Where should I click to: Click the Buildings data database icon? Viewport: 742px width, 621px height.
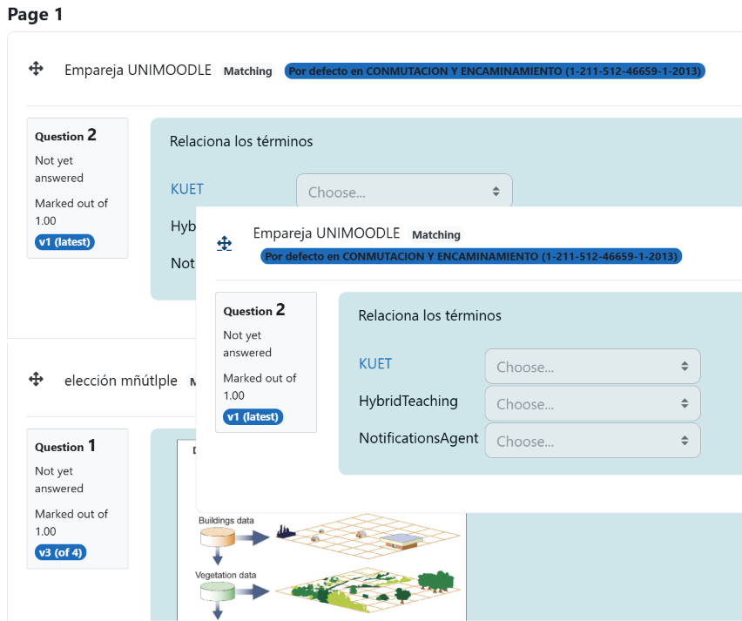tap(218, 537)
